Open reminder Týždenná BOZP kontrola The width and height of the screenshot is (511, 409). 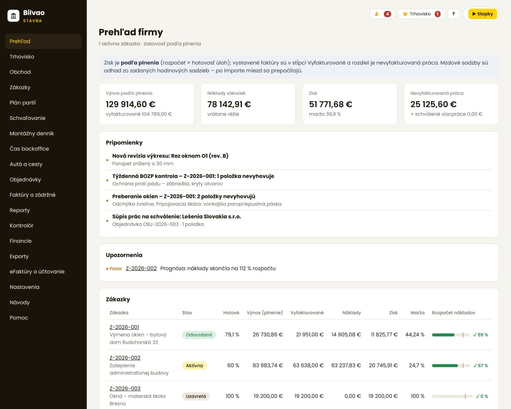pos(299,180)
